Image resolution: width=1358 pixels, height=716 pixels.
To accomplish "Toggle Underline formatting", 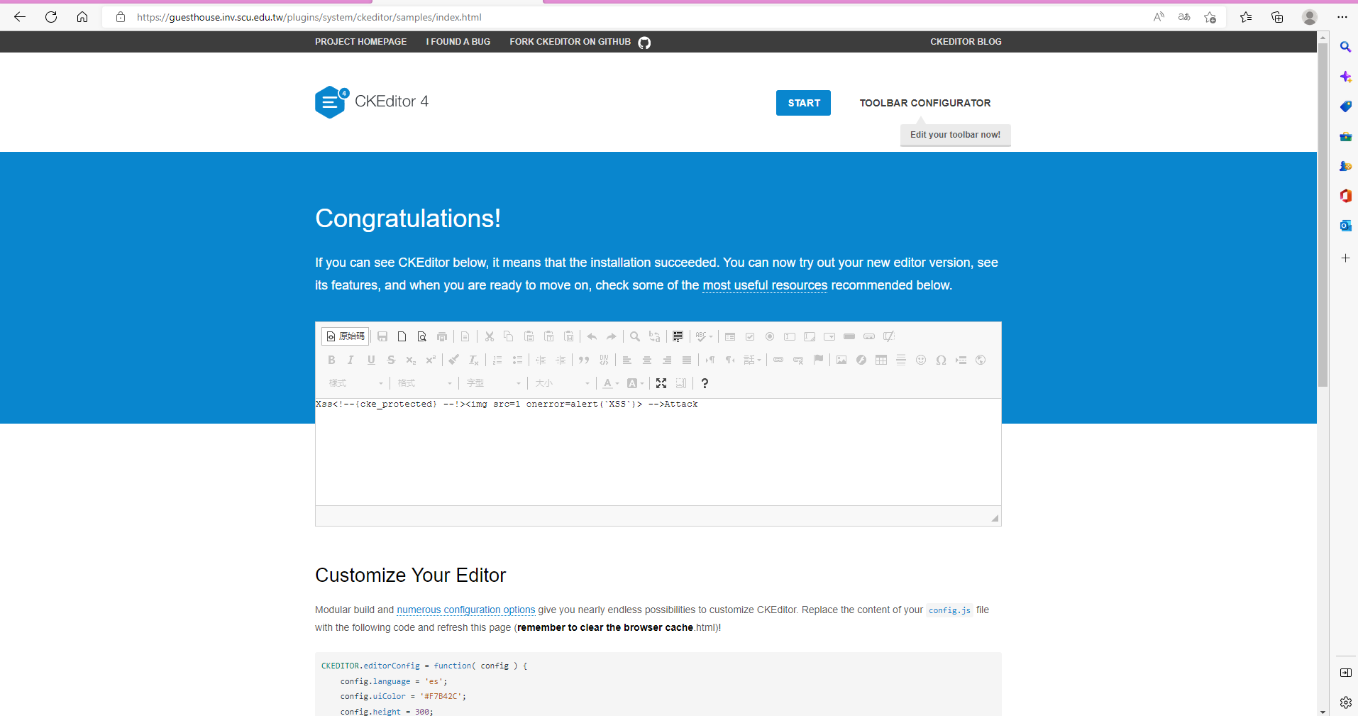I will coord(371,360).
